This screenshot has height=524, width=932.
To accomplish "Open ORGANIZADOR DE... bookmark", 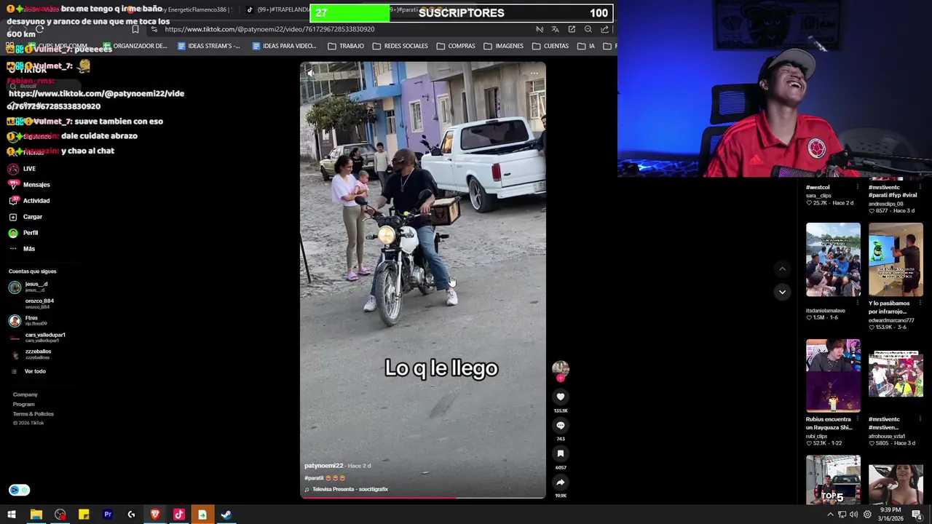I will pos(135,46).
